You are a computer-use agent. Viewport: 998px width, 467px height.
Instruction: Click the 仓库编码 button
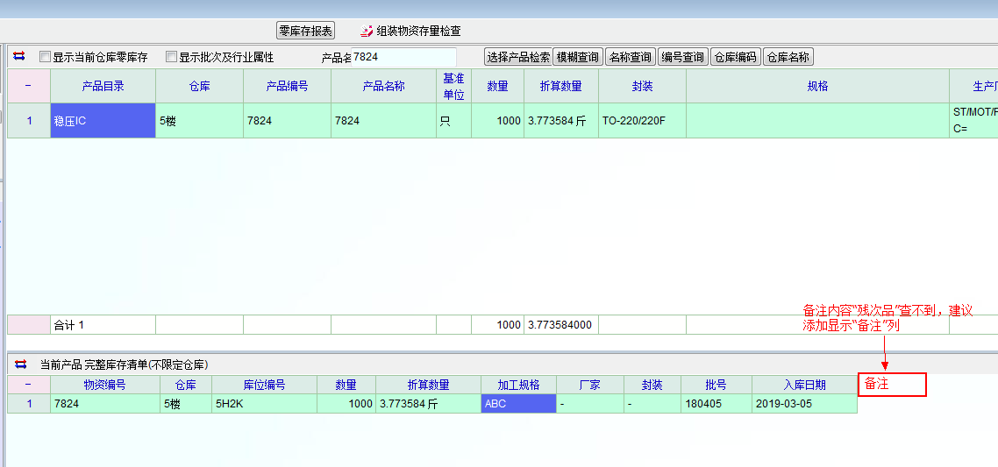pos(735,57)
